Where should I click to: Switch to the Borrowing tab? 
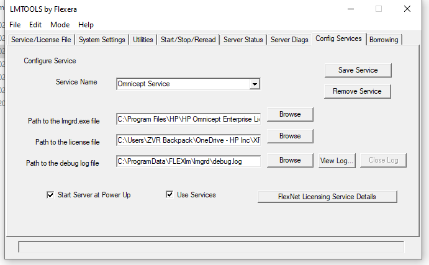(x=384, y=40)
